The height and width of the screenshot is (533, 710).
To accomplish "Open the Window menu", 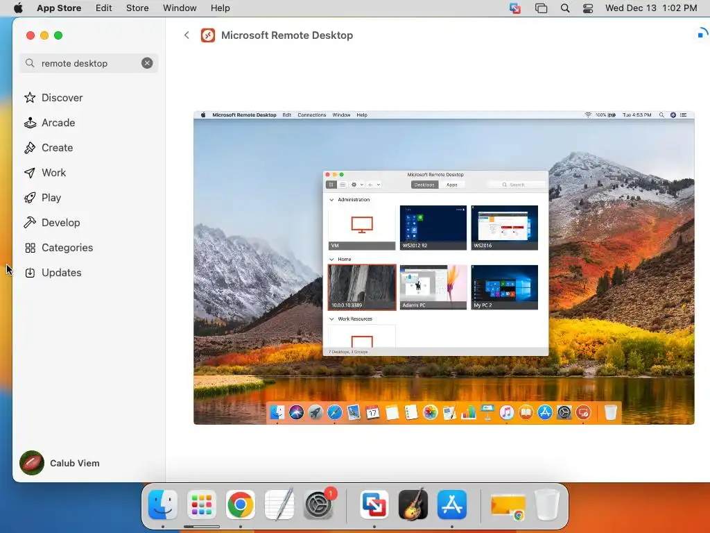I will click(180, 8).
